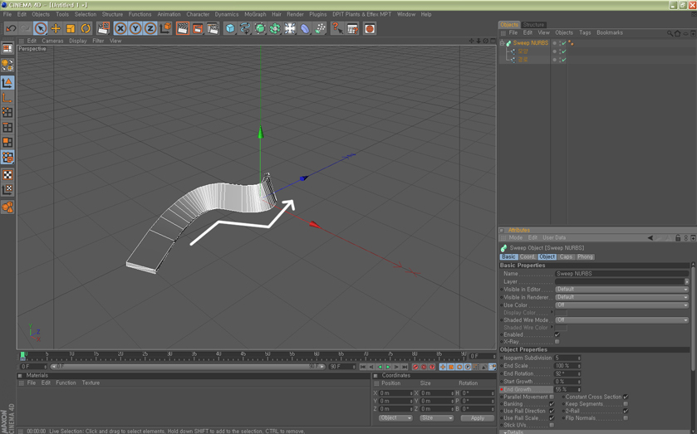
Task: Open the Layer field arrow
Action: pyautogui.click(x=686, y=281)
